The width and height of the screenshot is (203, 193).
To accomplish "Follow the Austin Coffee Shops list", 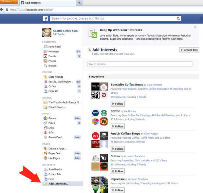I will pyautogui.click(x=118, y=149).
